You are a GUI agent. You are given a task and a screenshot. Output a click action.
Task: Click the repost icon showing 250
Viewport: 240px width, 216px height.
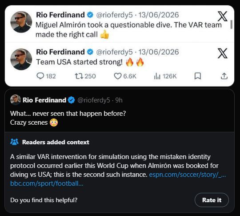(79, 76)
